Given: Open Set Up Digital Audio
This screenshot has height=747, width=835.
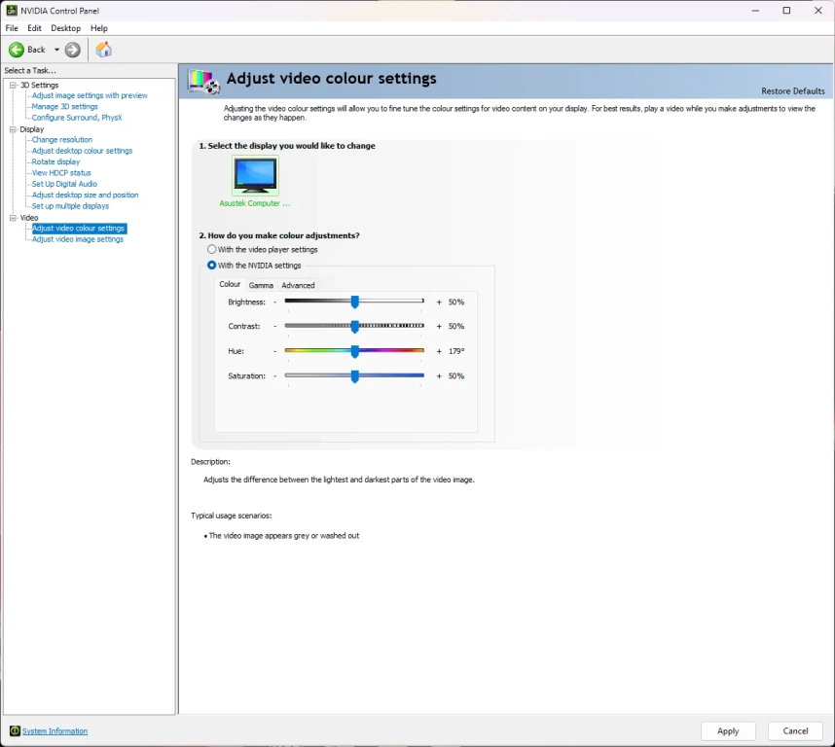Looking at the screenshot, I should pyautogui.click(x=64, y=184).
